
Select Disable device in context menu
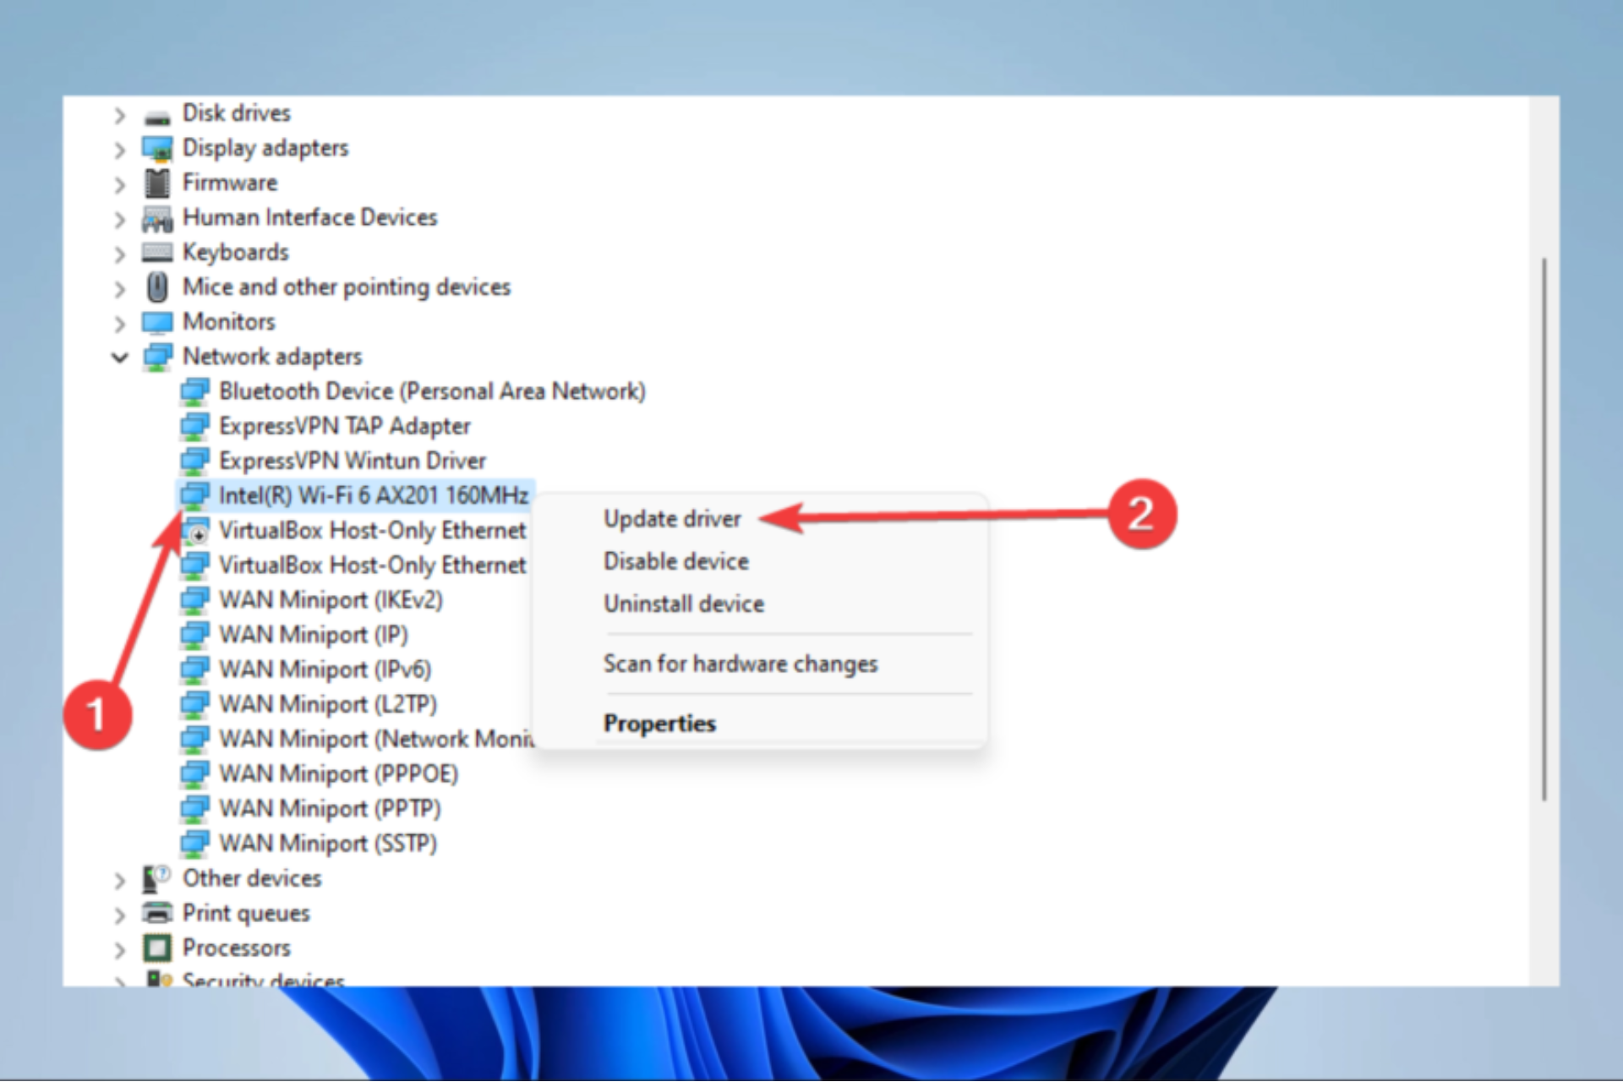tap(675, 561)
